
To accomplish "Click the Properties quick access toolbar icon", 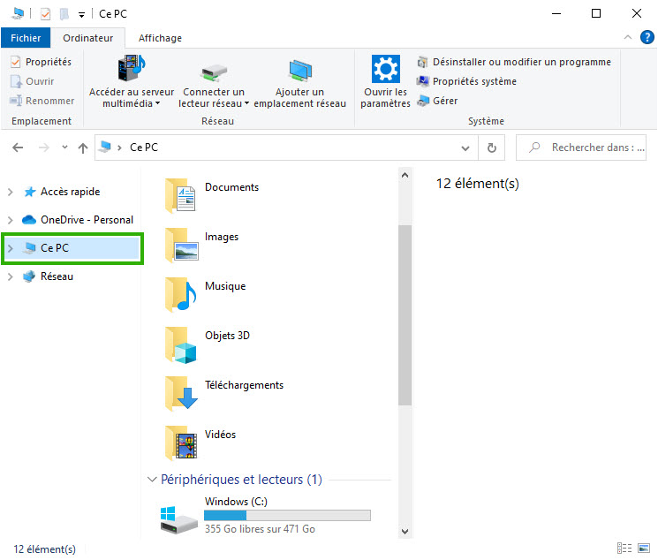I will tap(45, 14).
